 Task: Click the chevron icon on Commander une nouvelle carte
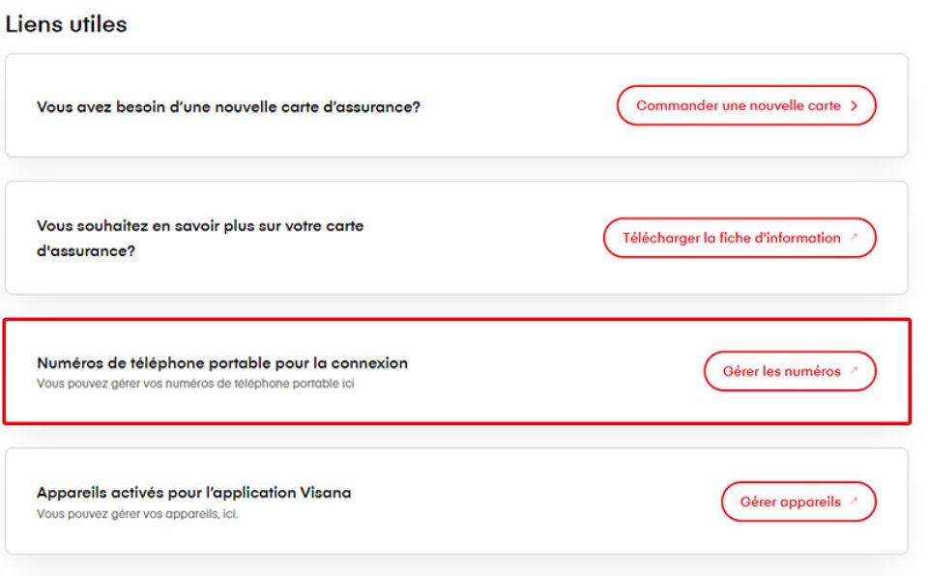pyautogui.click(x=855, y=105)
